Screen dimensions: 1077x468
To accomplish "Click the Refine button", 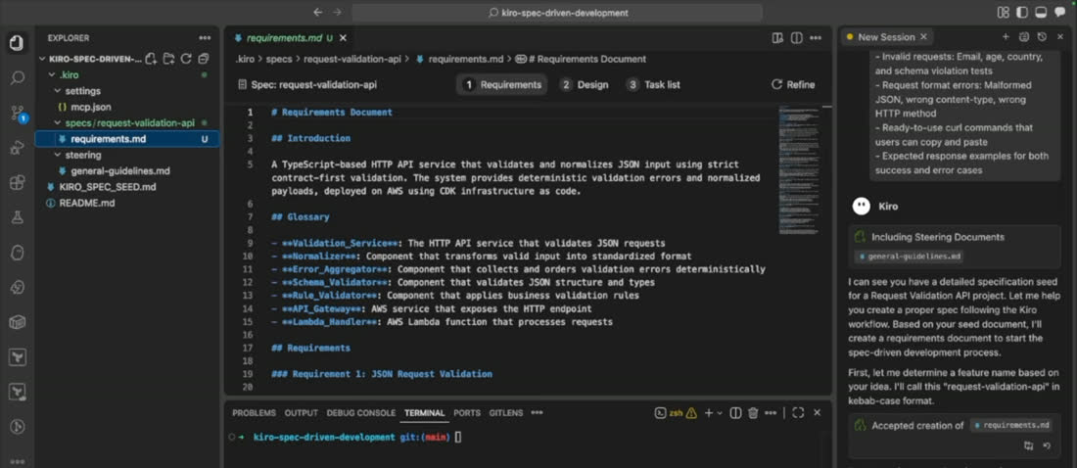I will 793,84.
